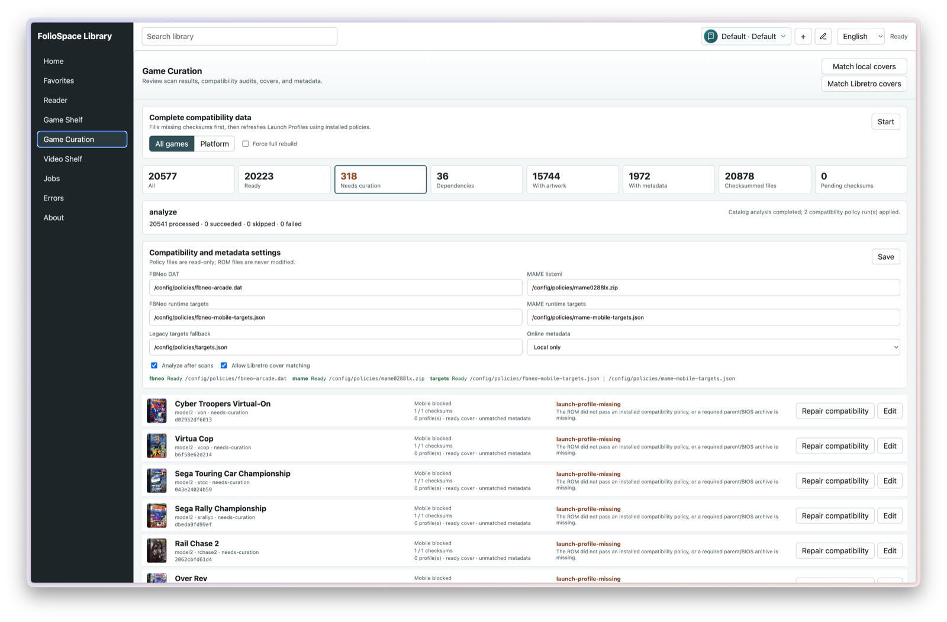Select the 1972 With metadata card
947x622 pixels.
(668, 179)
